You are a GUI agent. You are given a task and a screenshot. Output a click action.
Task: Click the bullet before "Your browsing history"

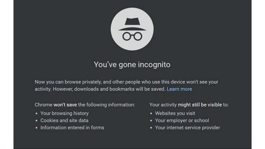click(x=37, y=113)
